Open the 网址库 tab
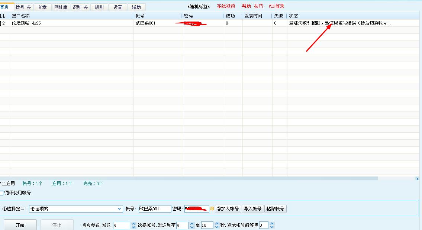422x230 pixels. coord(61,7)
